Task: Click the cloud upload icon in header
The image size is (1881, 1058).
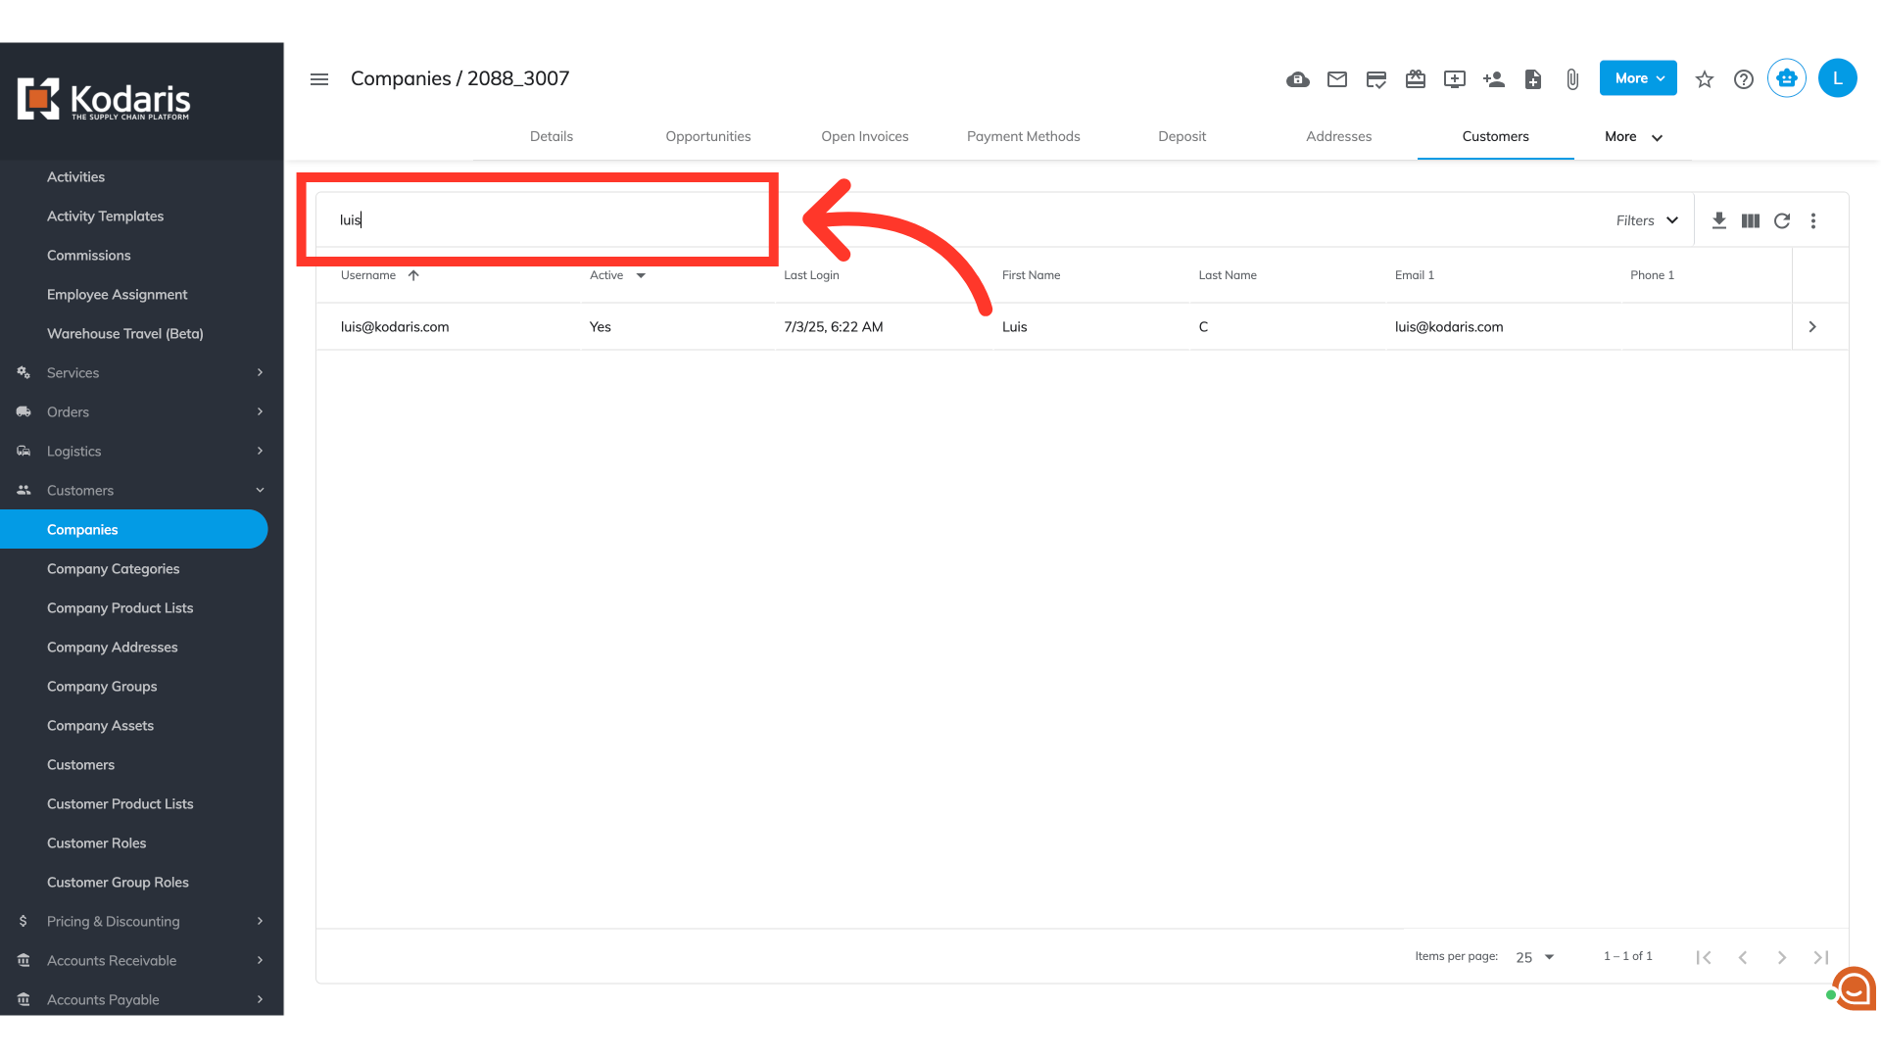Action: point(1298,79)
